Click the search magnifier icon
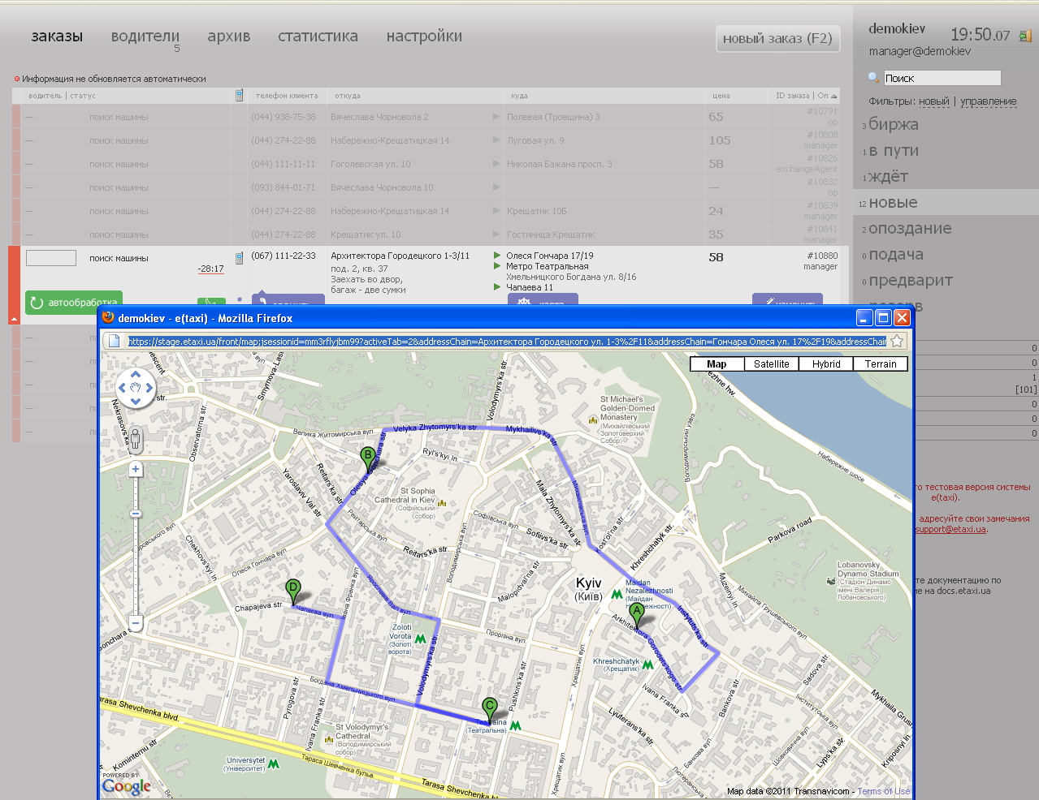The height and width of the screenshot is (800, 1039). click(874, 78)
